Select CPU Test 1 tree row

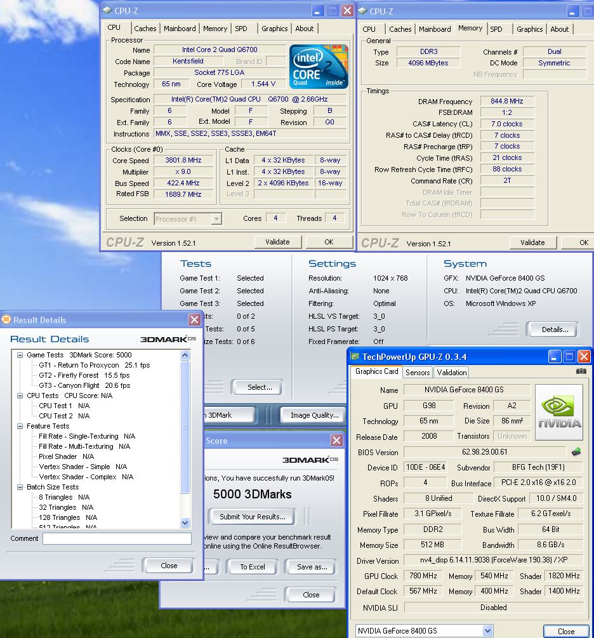[64, 406]
